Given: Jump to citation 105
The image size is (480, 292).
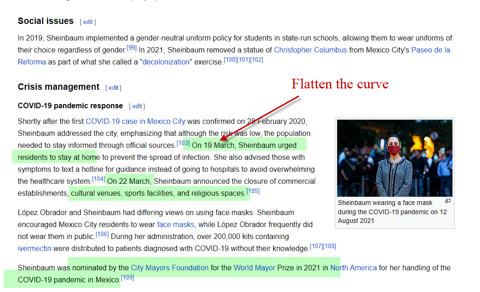Looking at the screenshot, I should click(253, 191).
